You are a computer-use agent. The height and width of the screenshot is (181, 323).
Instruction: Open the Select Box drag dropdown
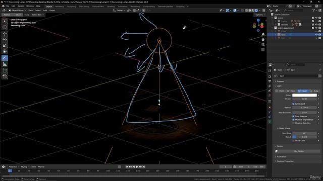coord(37,15)
